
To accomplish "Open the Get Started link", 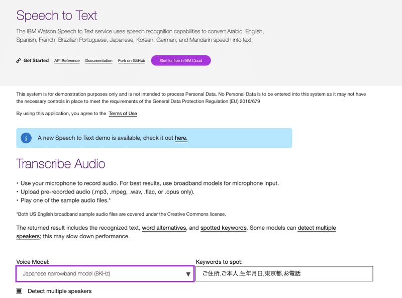I will point(36,61).
